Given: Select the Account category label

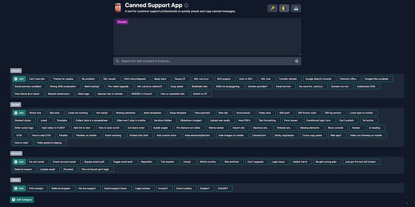Looking at the screenshot, I should pyautogui.click(x=16, y=153).
